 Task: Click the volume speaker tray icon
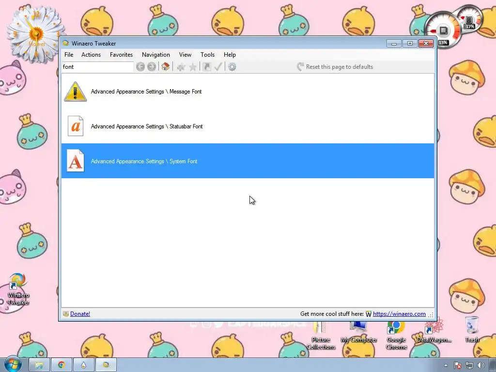coord(481,365)
